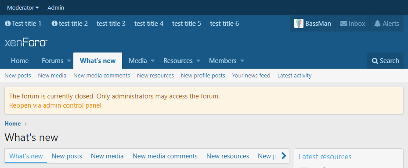Viewport: 408px width, 168px height.
Task: Select the New media comments content tab
Action: coord(165,156)
